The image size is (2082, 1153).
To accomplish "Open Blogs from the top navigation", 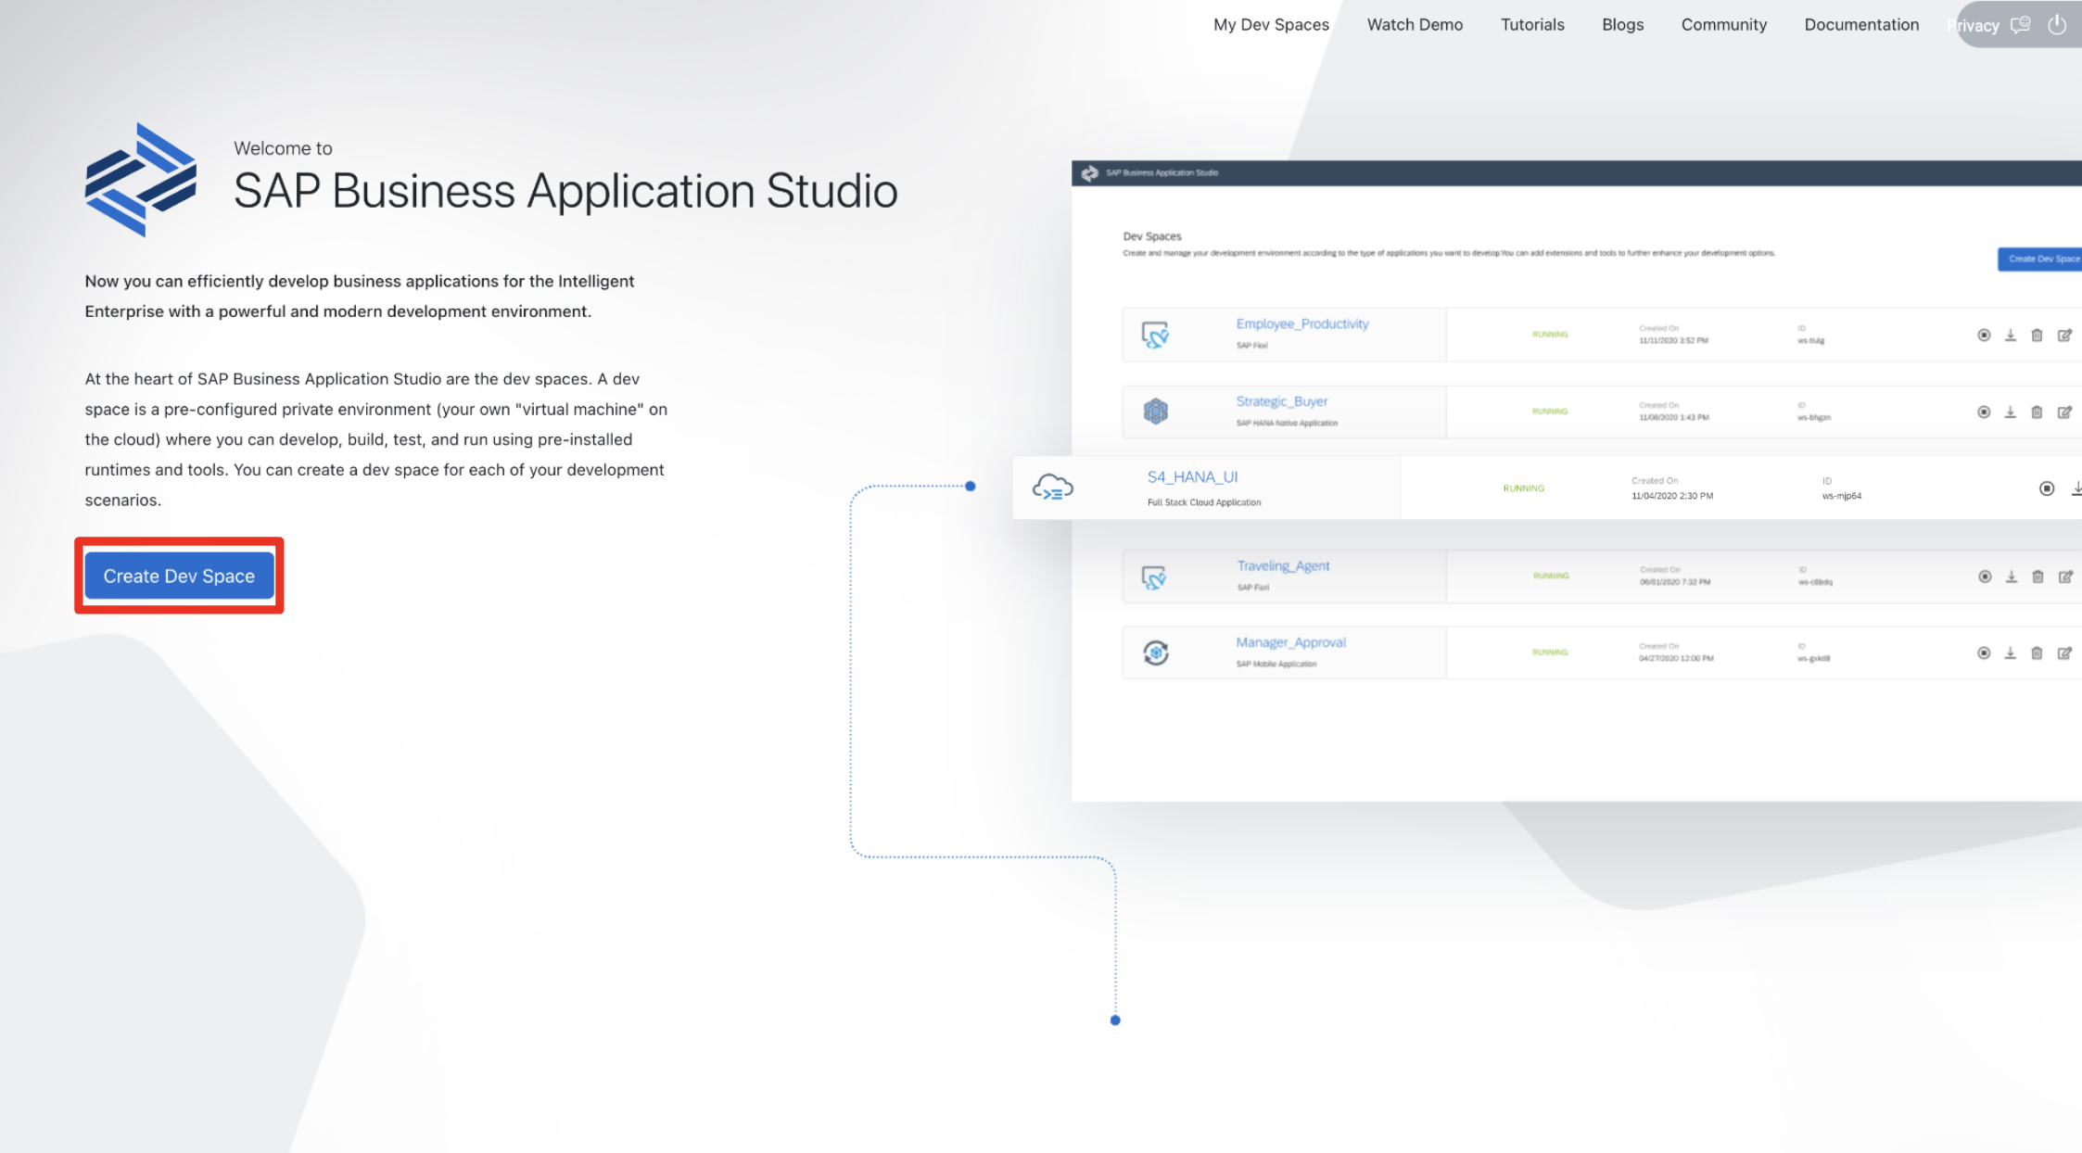I will (x=1622, y=25).
